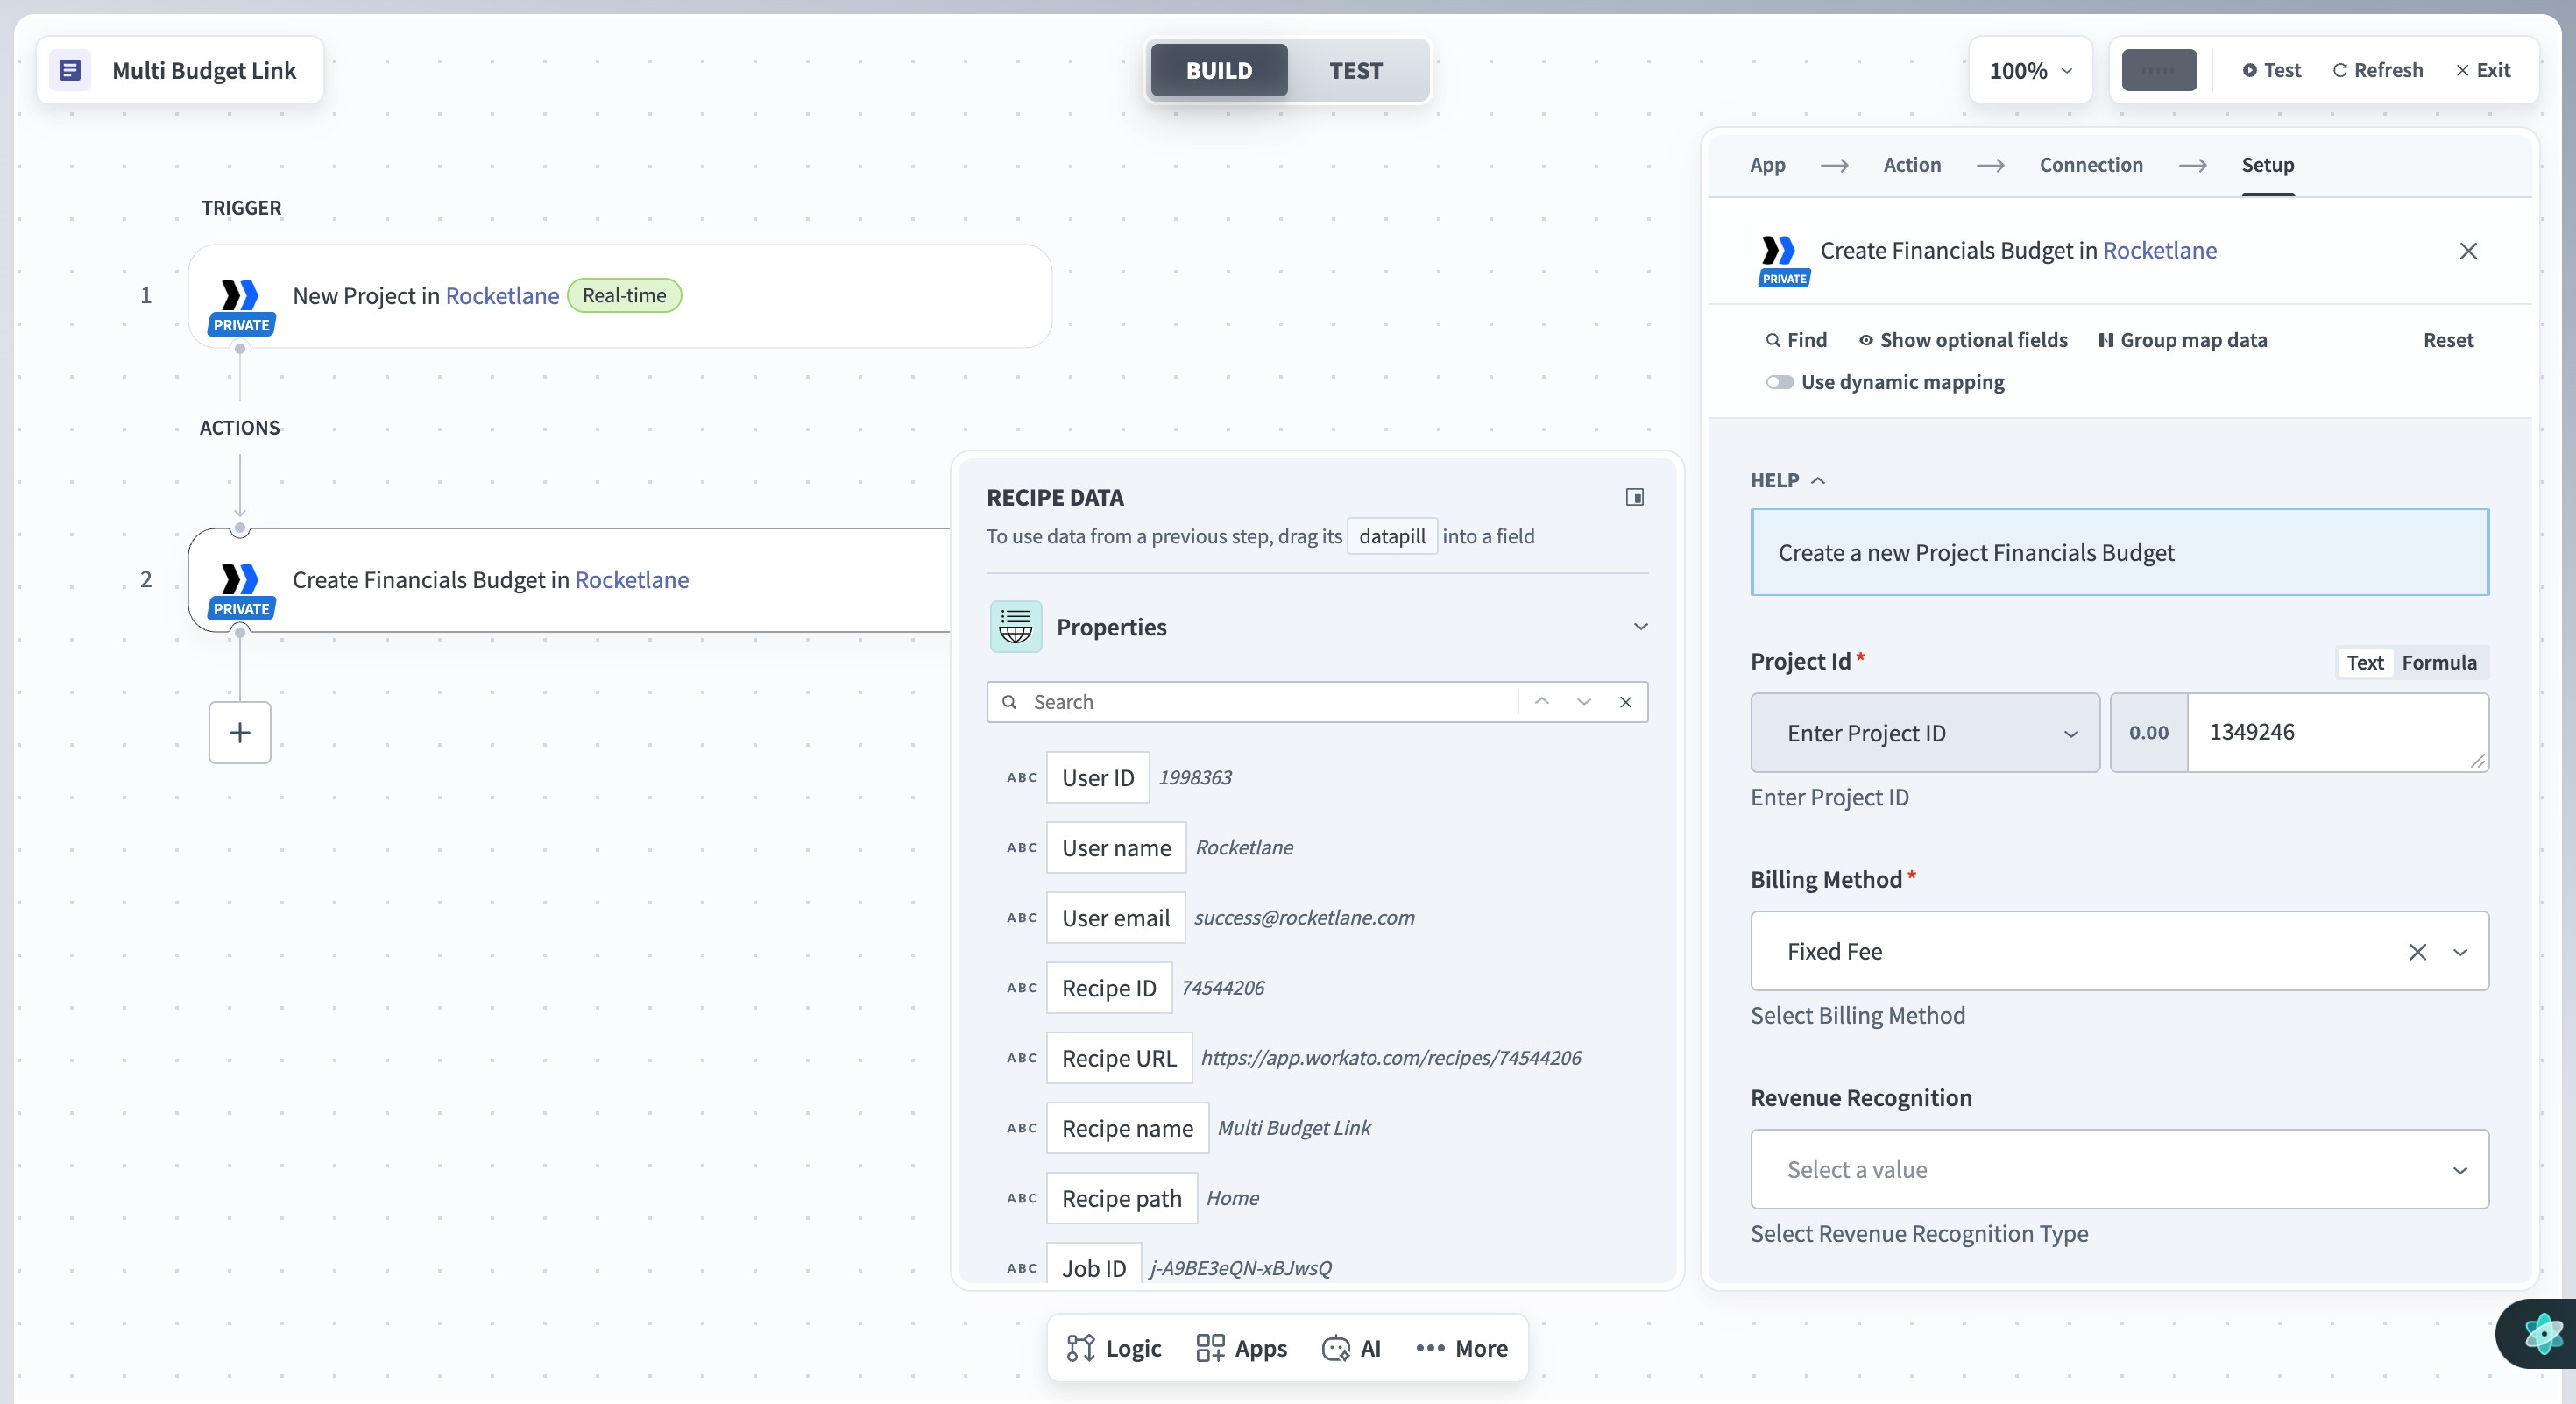Open the 100% zoom dropdown

point(2029,70)
